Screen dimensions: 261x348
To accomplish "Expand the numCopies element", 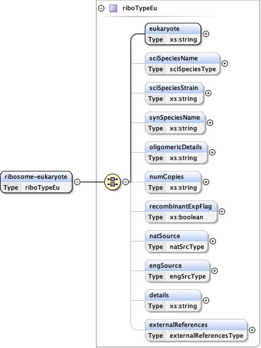I will [x=206, y=182].
